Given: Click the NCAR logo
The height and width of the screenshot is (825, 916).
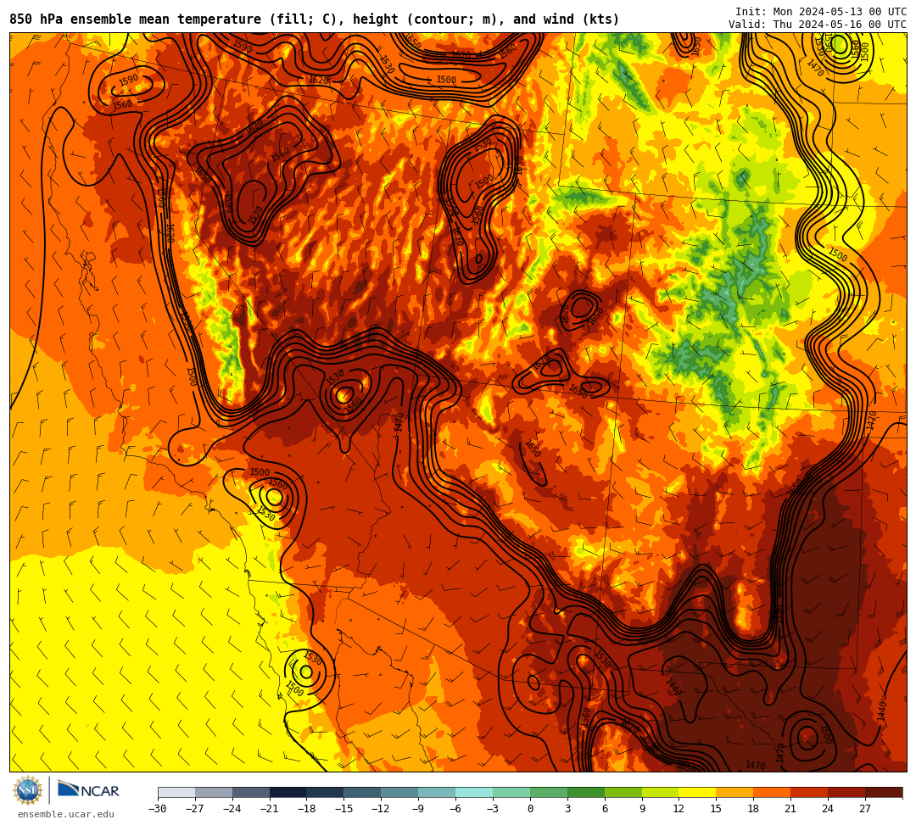Looking at the screenshot, I should (89, 790).
